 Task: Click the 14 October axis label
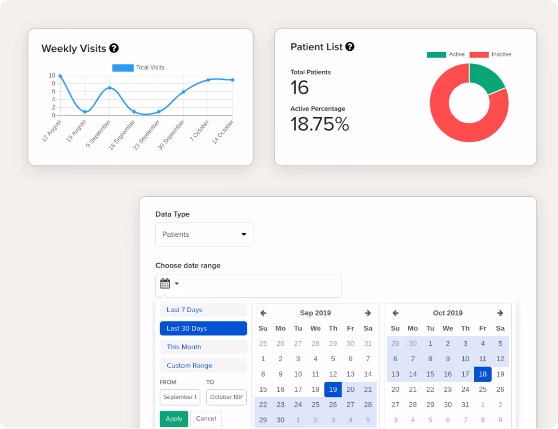(x=223, y=132)
